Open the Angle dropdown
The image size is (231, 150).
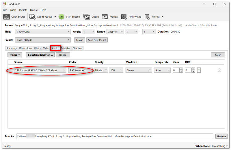[x=88, y=32]
